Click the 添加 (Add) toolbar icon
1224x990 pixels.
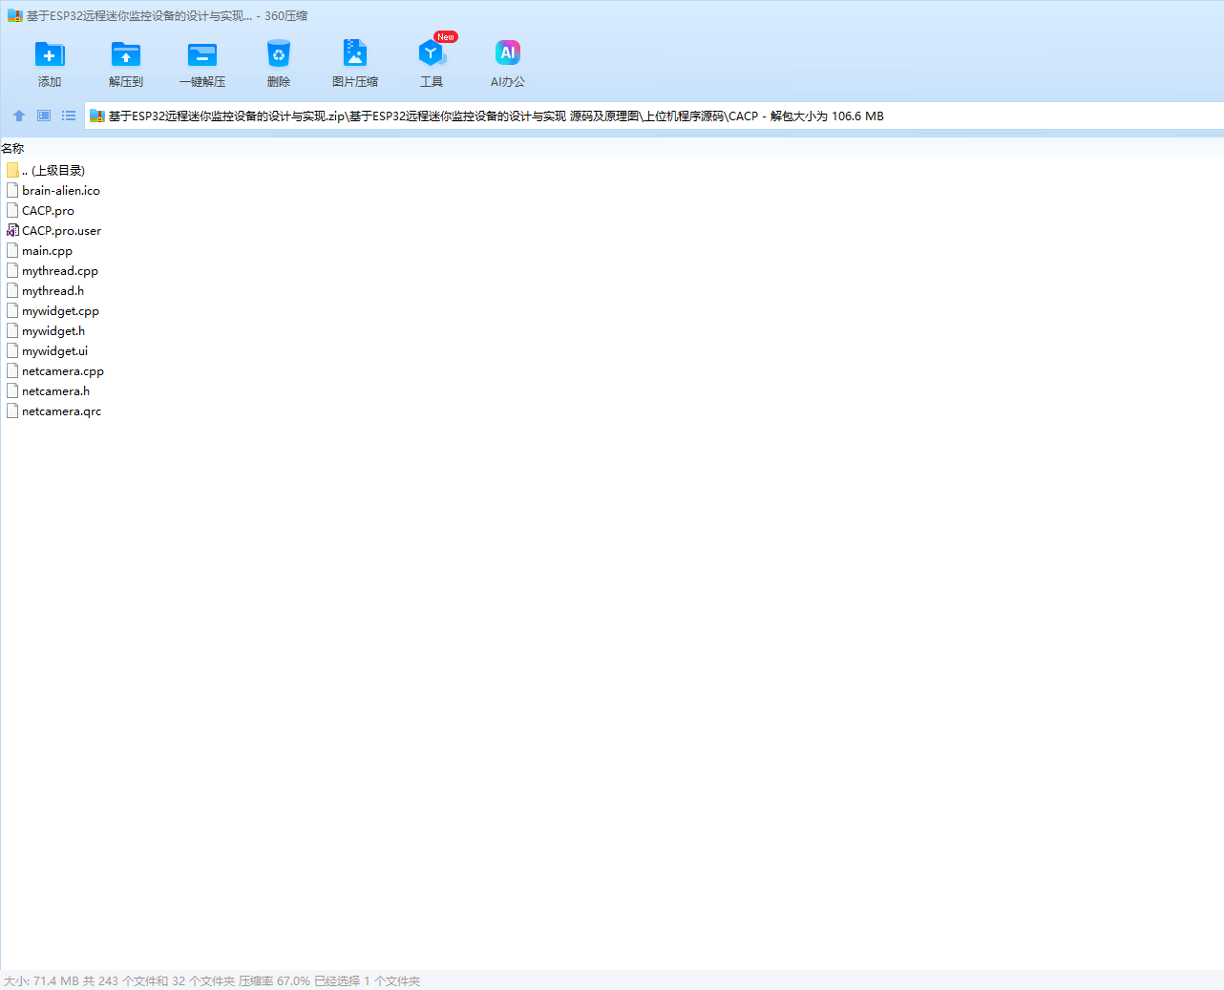[x=50, y=54]
